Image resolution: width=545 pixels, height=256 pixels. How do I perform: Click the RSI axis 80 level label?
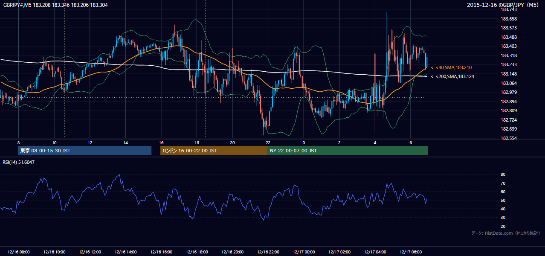coord(503,175)
